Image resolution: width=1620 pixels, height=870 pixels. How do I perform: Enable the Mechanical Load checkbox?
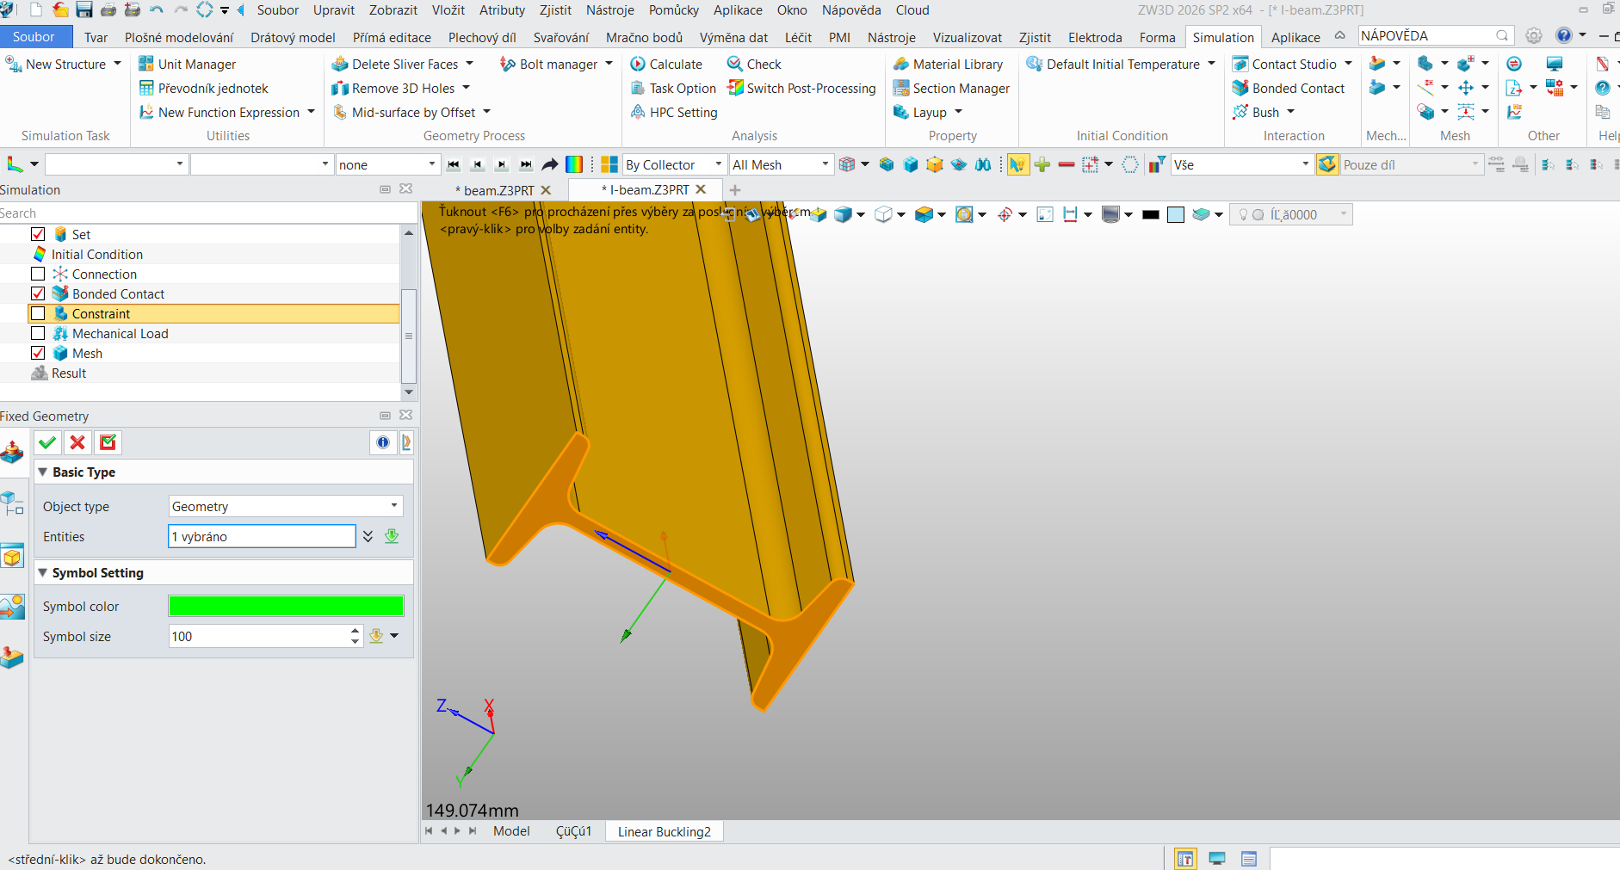point(38,333)
